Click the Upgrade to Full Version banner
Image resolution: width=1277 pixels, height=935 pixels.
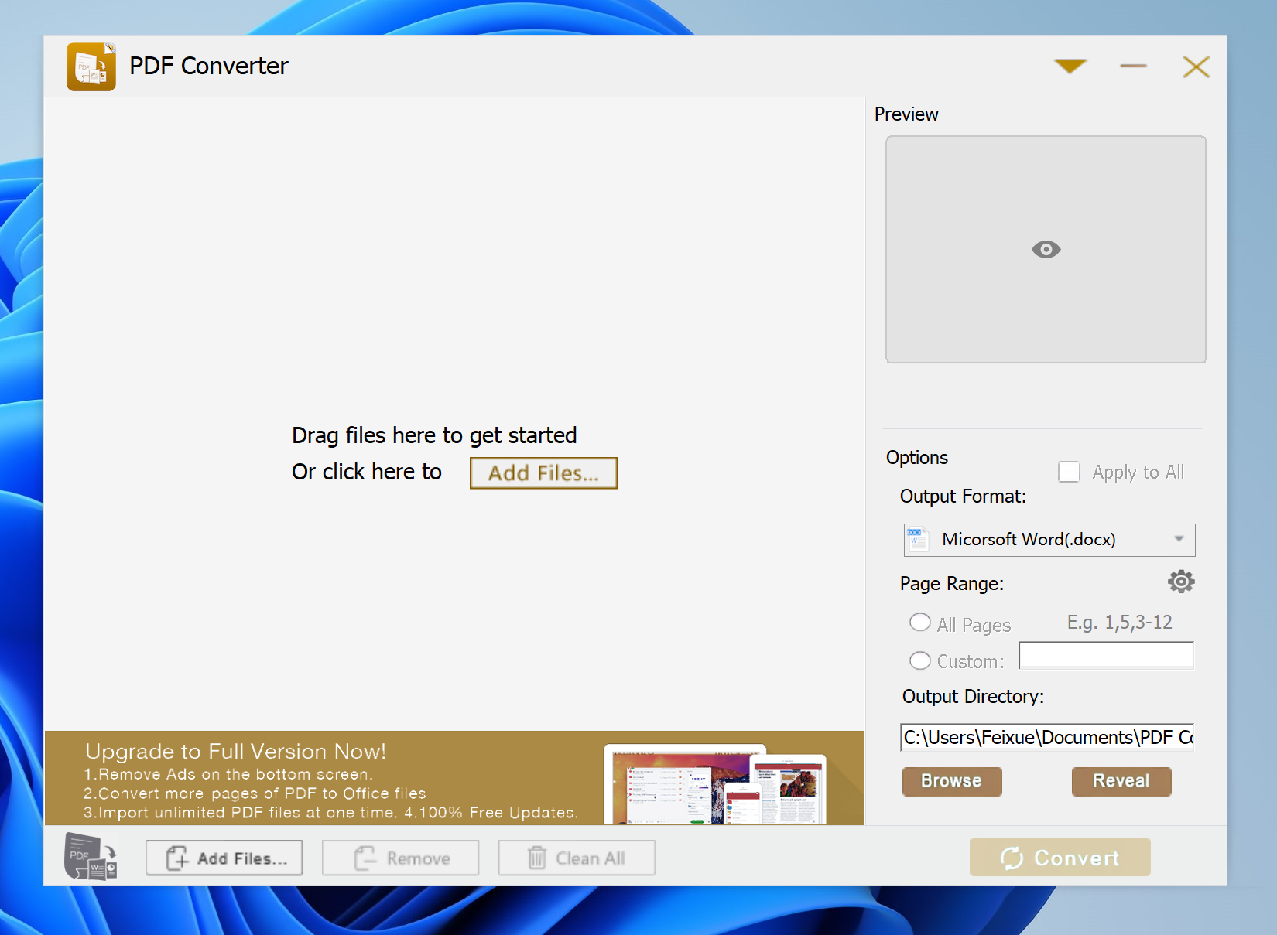click(454, 779)
